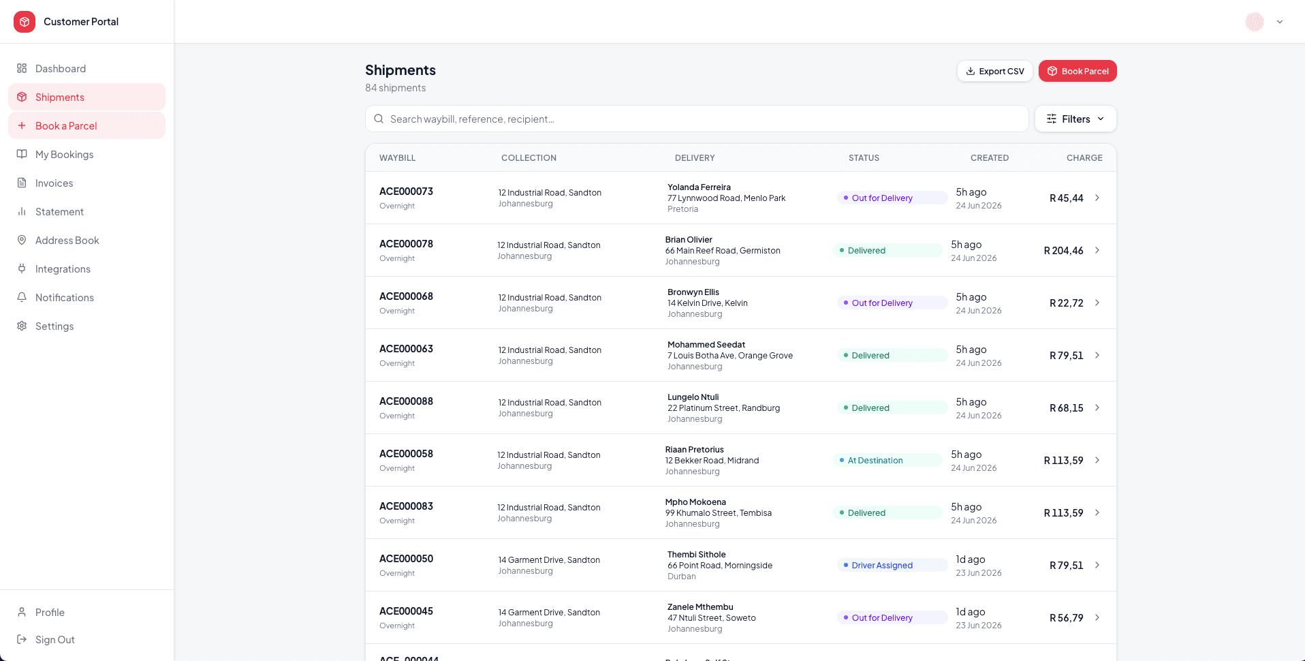Click the CREATED column header
This screenshot has height=661, width=1305.
(x=990, y=157)
